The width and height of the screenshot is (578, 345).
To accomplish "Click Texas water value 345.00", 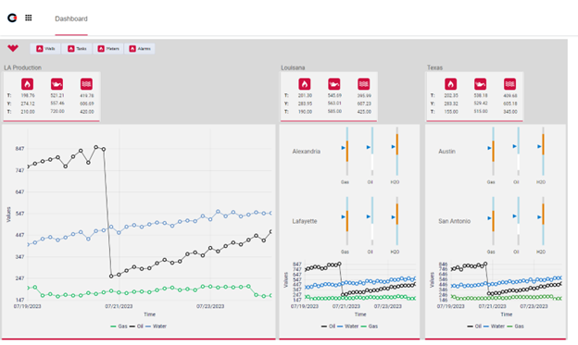I will pos(510,112).
